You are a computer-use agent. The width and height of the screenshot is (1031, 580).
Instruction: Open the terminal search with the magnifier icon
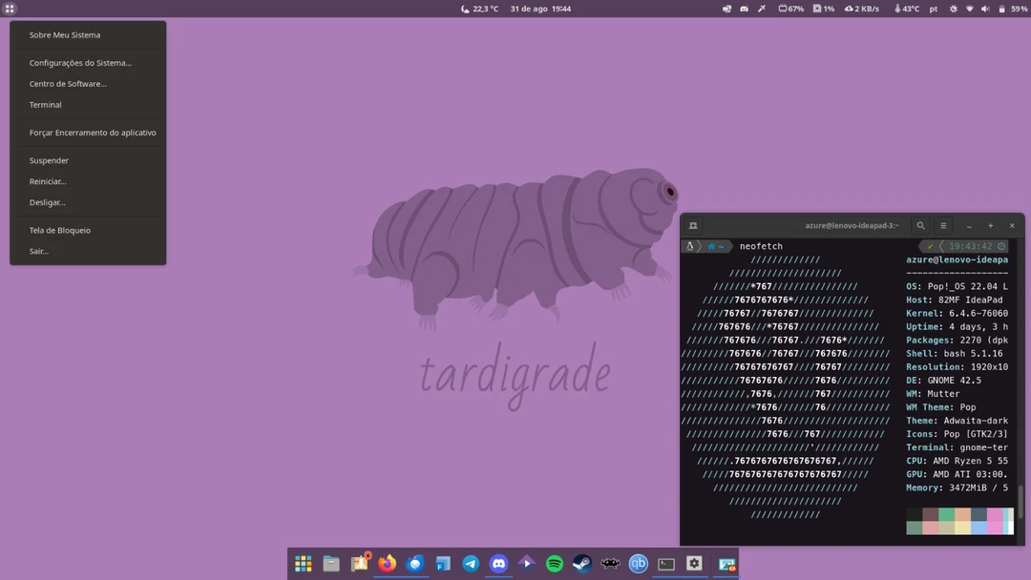pos(920,225)
